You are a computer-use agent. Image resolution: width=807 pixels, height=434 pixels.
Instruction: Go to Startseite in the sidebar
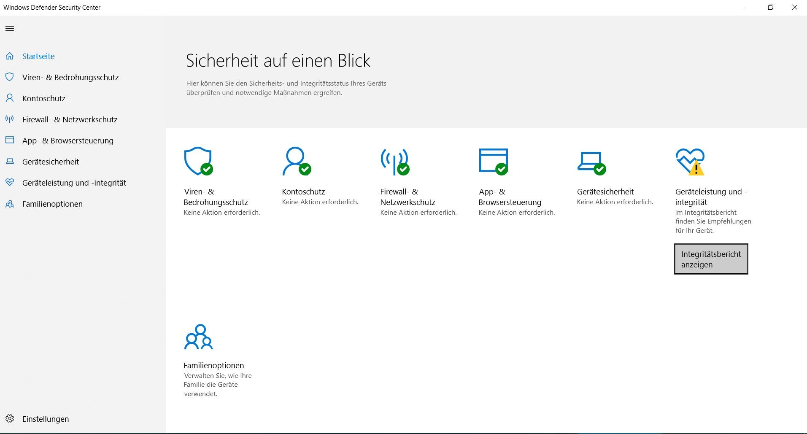coord(38,56)
